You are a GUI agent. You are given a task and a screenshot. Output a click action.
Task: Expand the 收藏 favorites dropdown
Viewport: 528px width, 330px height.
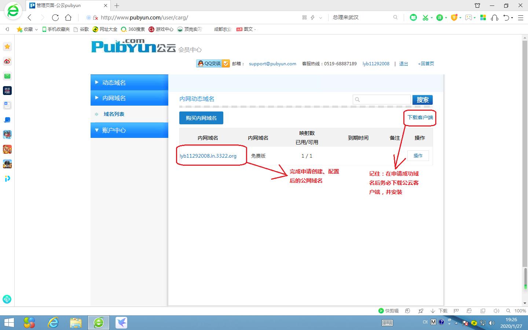click(x=36, y=29)
